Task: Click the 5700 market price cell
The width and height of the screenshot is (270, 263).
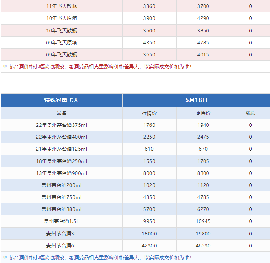Action: 149,209
